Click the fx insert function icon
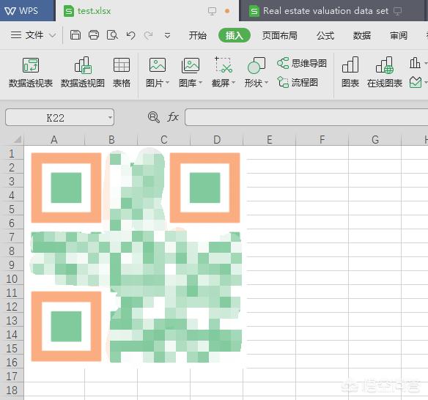 point(173,117)
